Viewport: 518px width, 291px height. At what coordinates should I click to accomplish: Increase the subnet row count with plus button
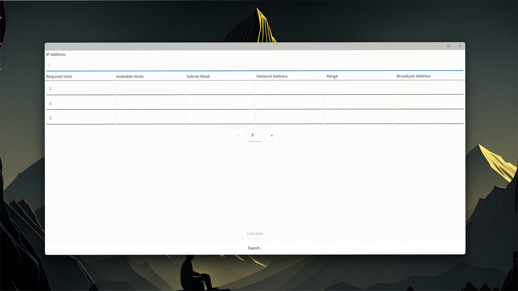pyautogui.click(x=271, y=135)
